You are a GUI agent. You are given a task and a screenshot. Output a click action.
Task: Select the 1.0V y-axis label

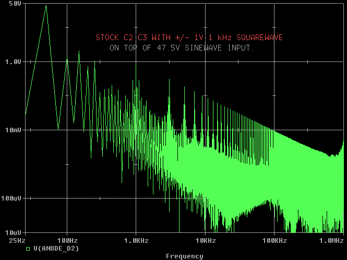[13, 61]
